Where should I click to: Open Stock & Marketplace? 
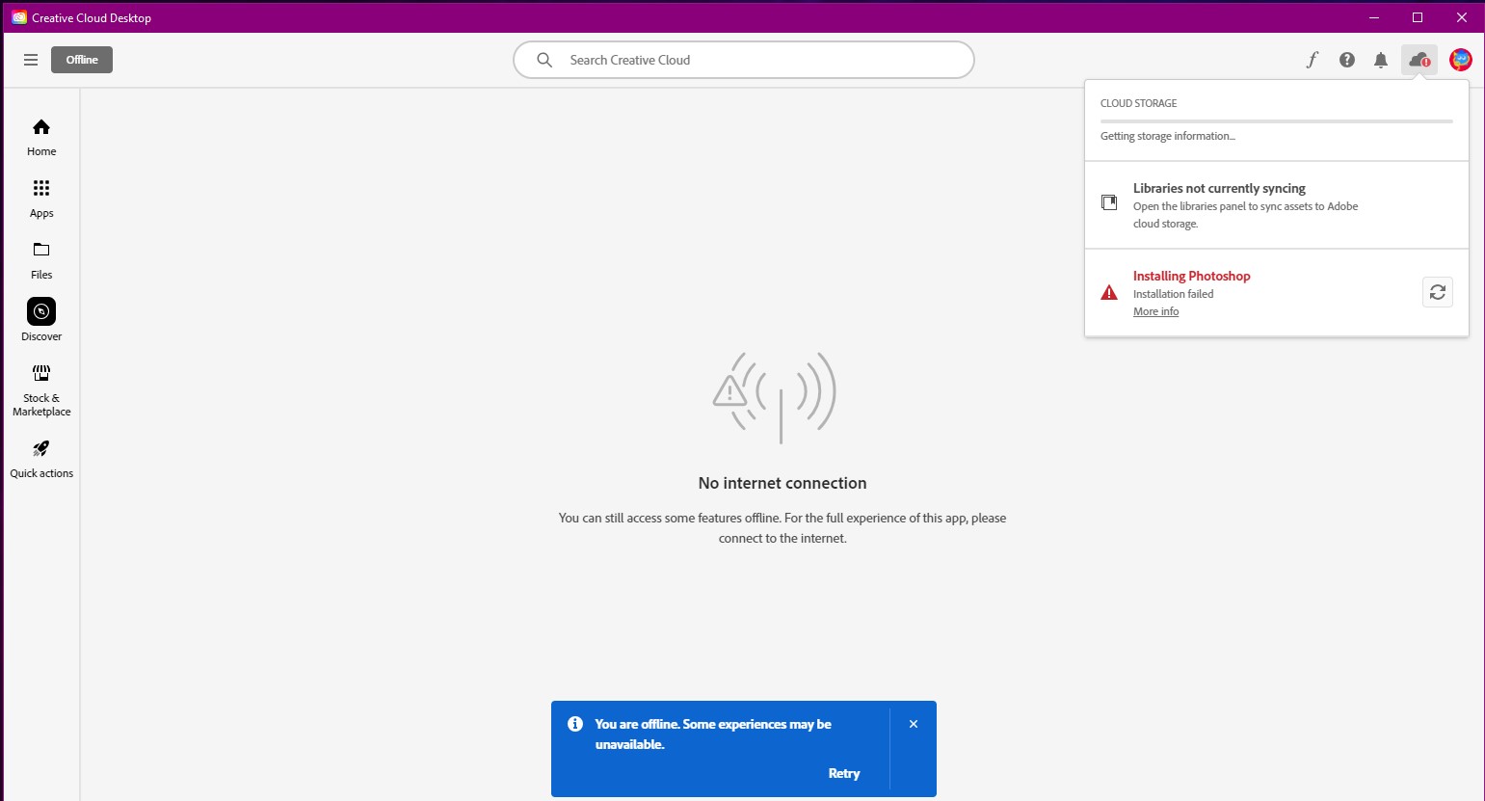click(41, 390)
